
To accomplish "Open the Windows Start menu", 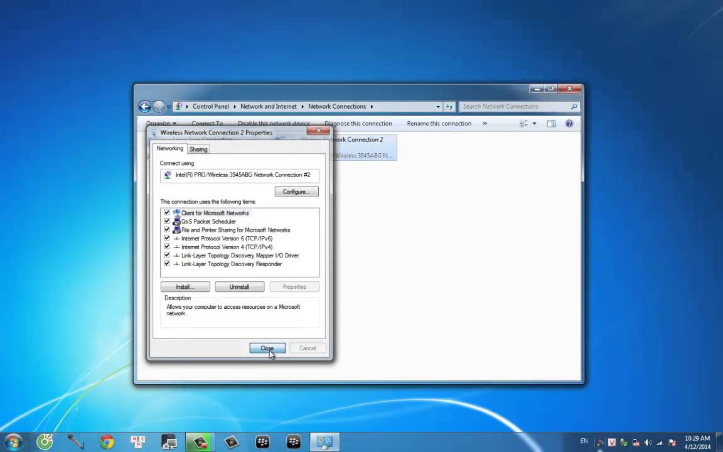I will tap(13, 442).
